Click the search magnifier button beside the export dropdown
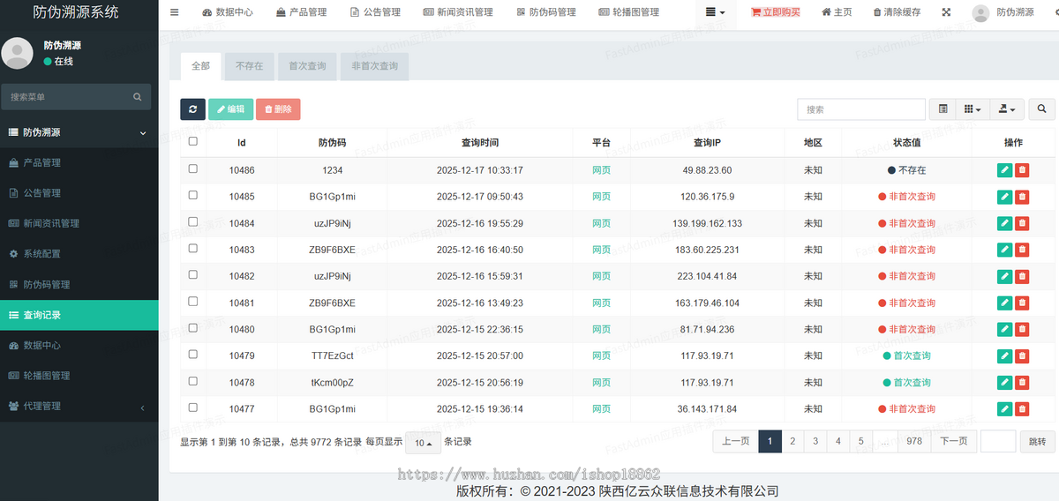This screenshot has width=1059, height=501. 1041,109
